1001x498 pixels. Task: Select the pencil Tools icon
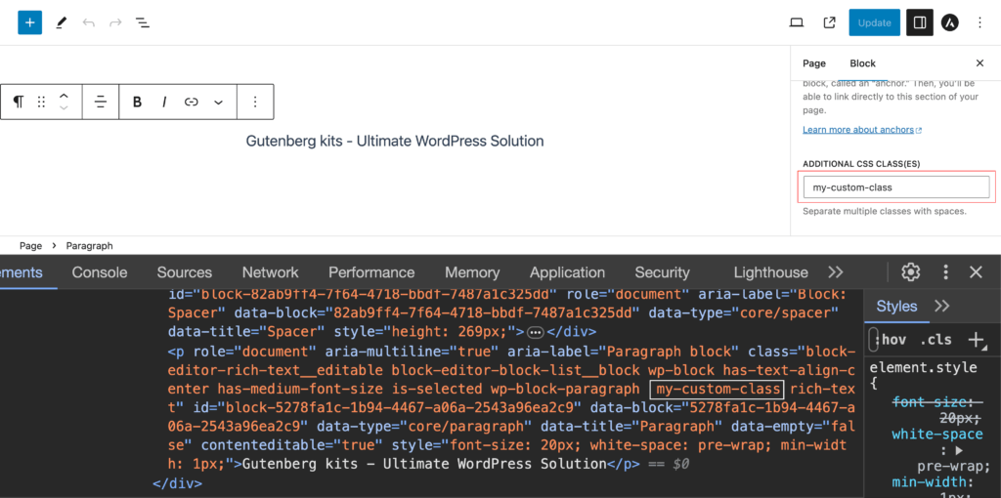coord(62,21)
